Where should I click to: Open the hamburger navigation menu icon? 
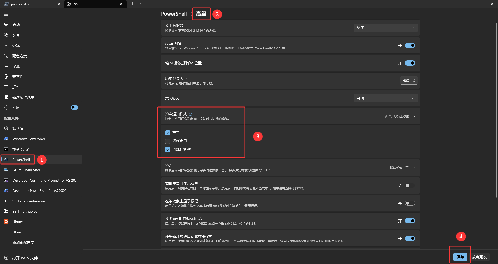(6, 14)
